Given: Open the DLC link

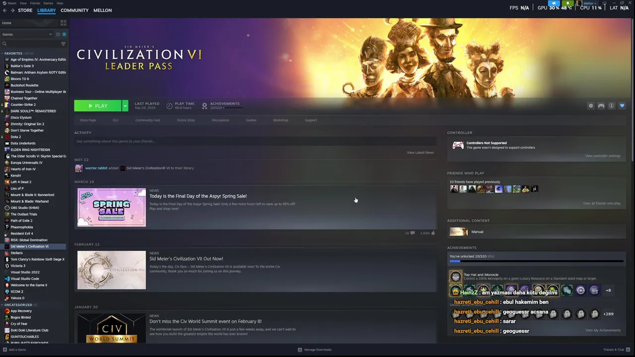Looking at the screenshot, I should coord(116,120).
